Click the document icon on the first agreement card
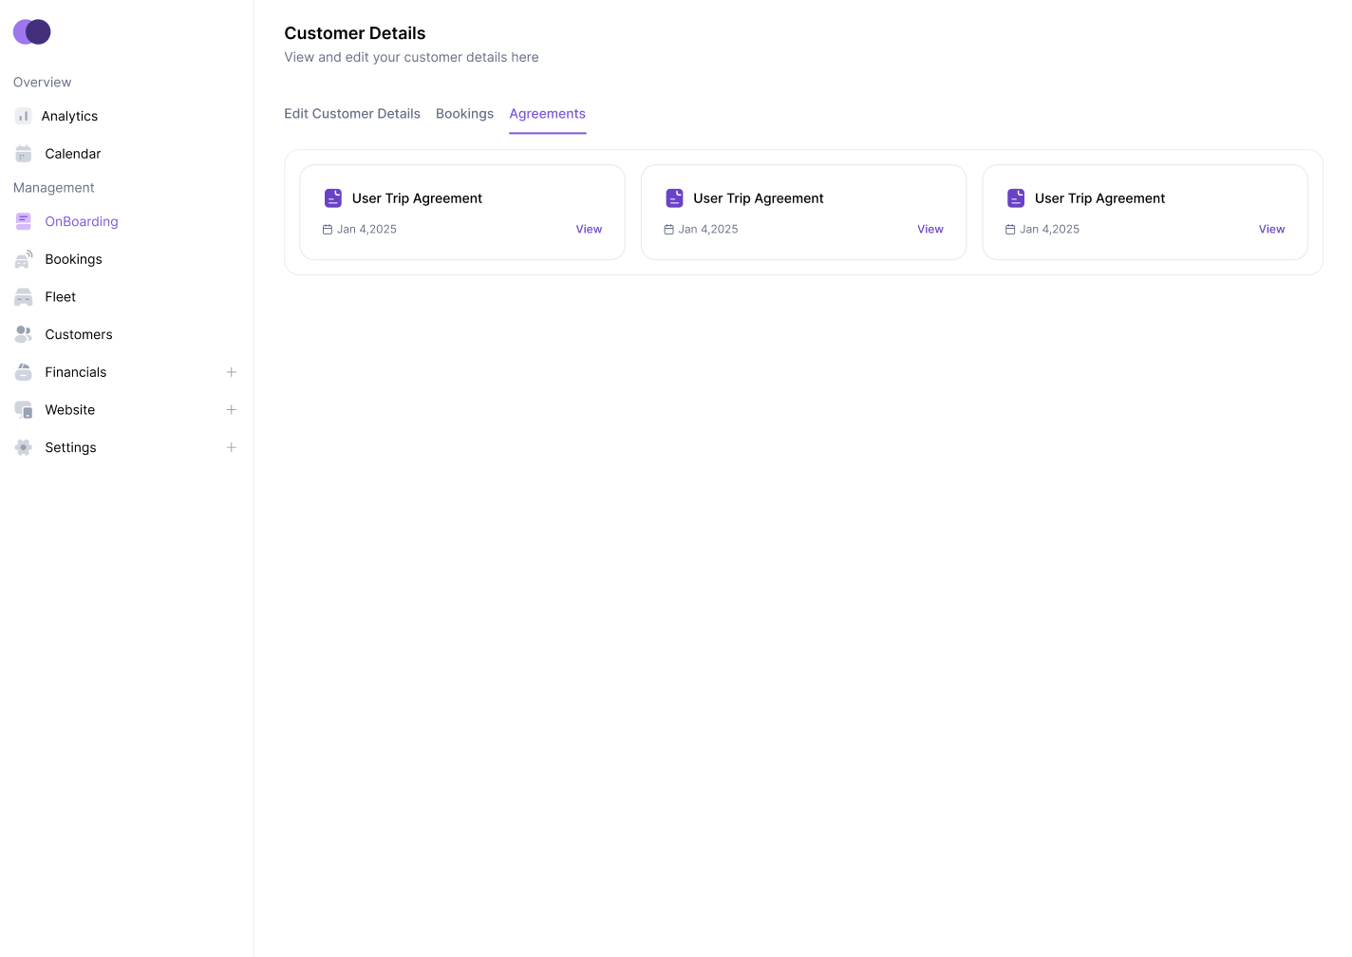The height and width of the screenshot is (957, 1352). 333,197
